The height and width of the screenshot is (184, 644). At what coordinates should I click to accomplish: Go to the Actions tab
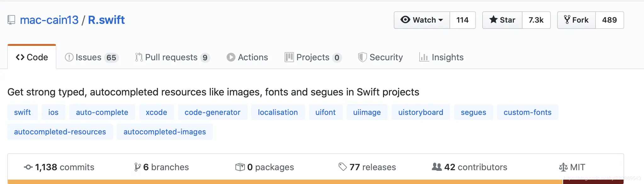(x=247, y=57)
